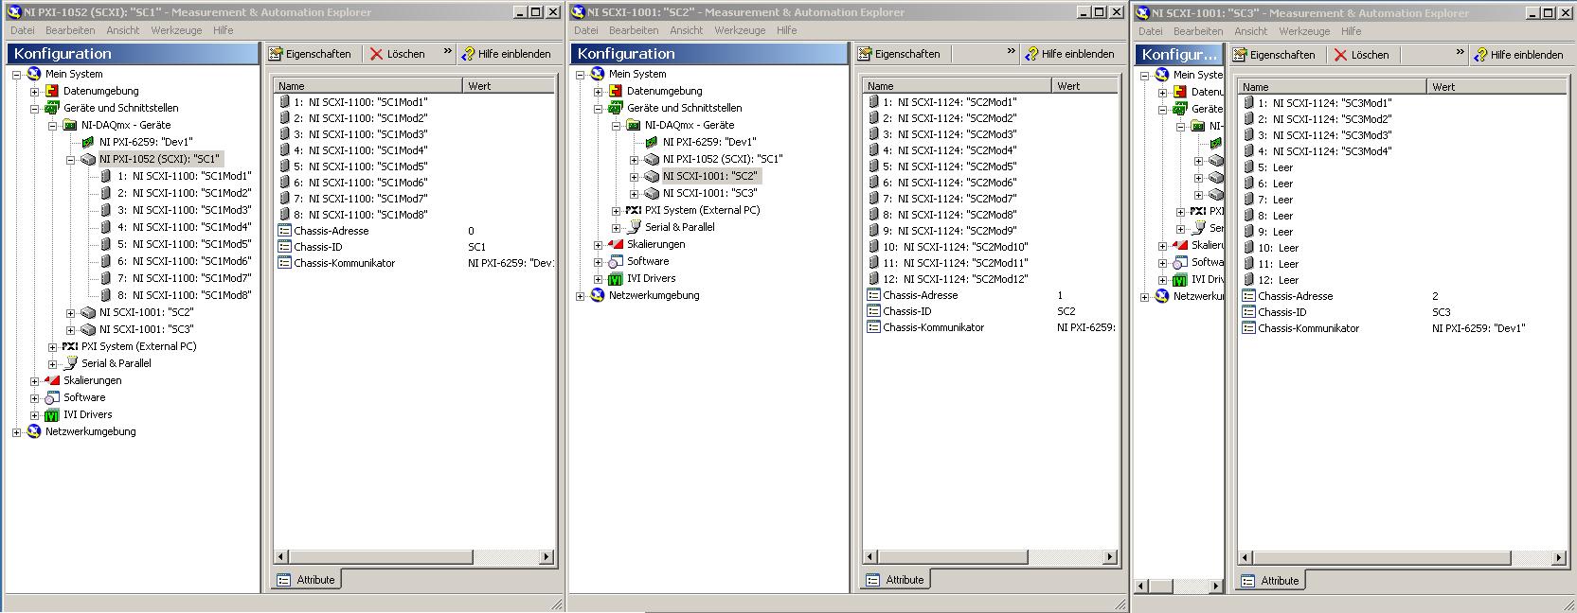
Task: Show more toolbar buttons chevron in SC2 window
Action: click(x=1011, y=52)
